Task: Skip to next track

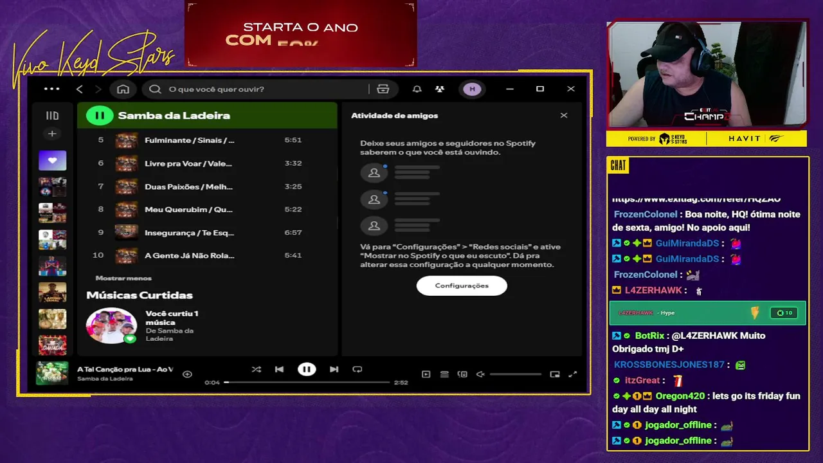Action: pos(334,369)
